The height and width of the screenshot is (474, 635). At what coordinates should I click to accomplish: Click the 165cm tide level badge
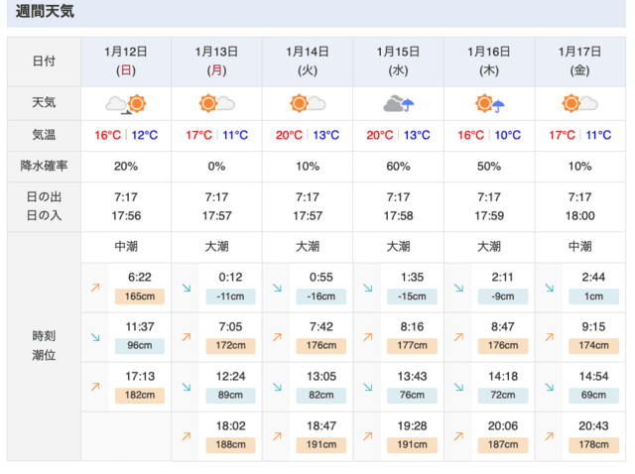tap(139, 296)
